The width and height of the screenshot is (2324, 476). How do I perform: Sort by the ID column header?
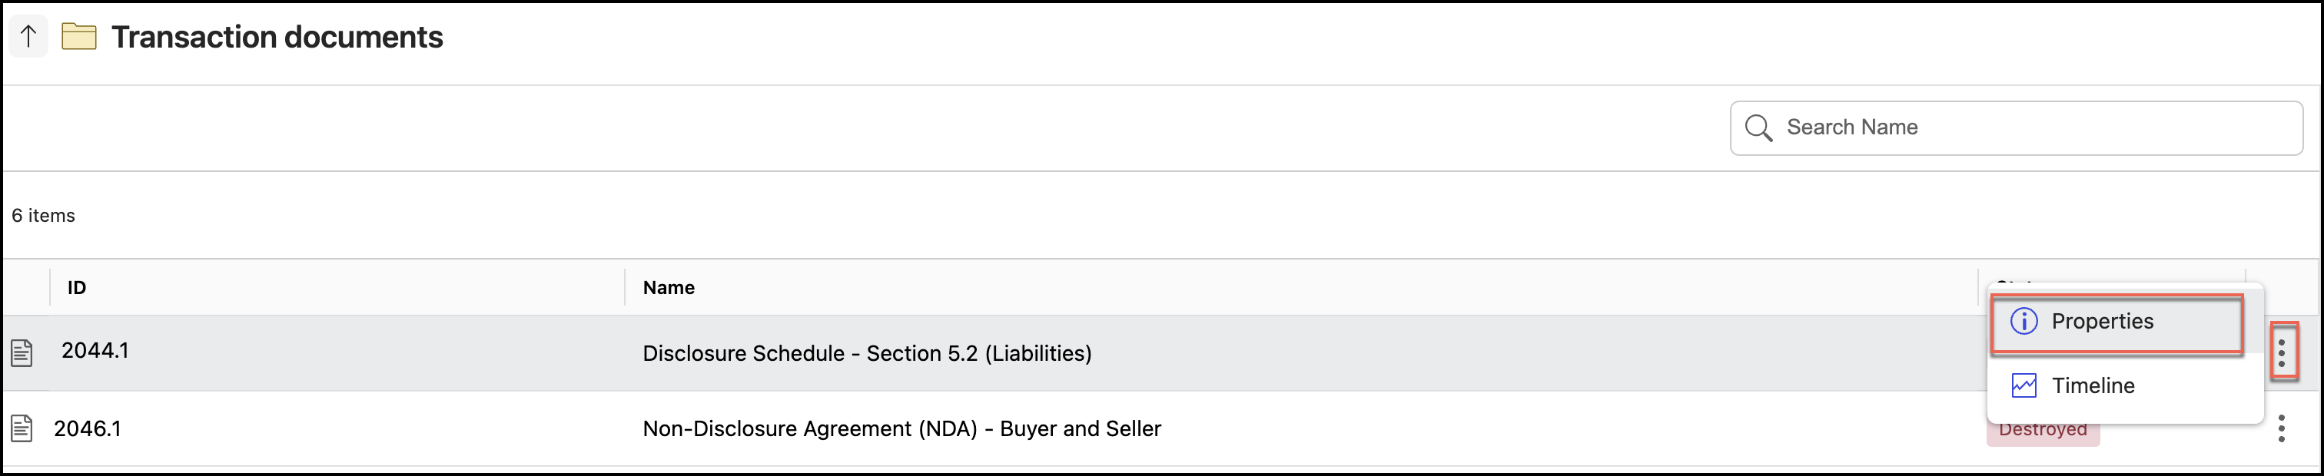coord(77,288)
